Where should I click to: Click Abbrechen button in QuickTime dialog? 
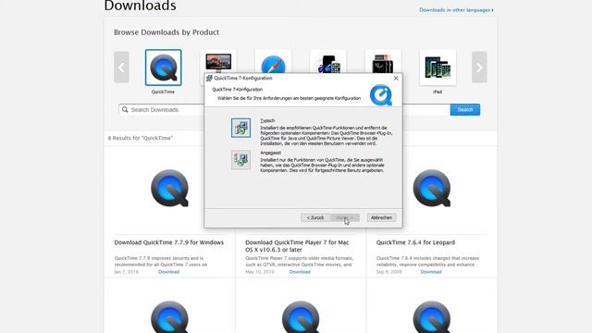(381, 218)
